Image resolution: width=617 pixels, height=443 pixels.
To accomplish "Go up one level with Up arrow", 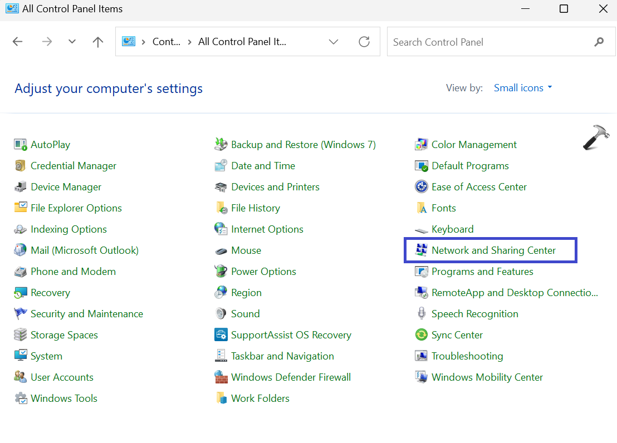I will pos(98,42).
